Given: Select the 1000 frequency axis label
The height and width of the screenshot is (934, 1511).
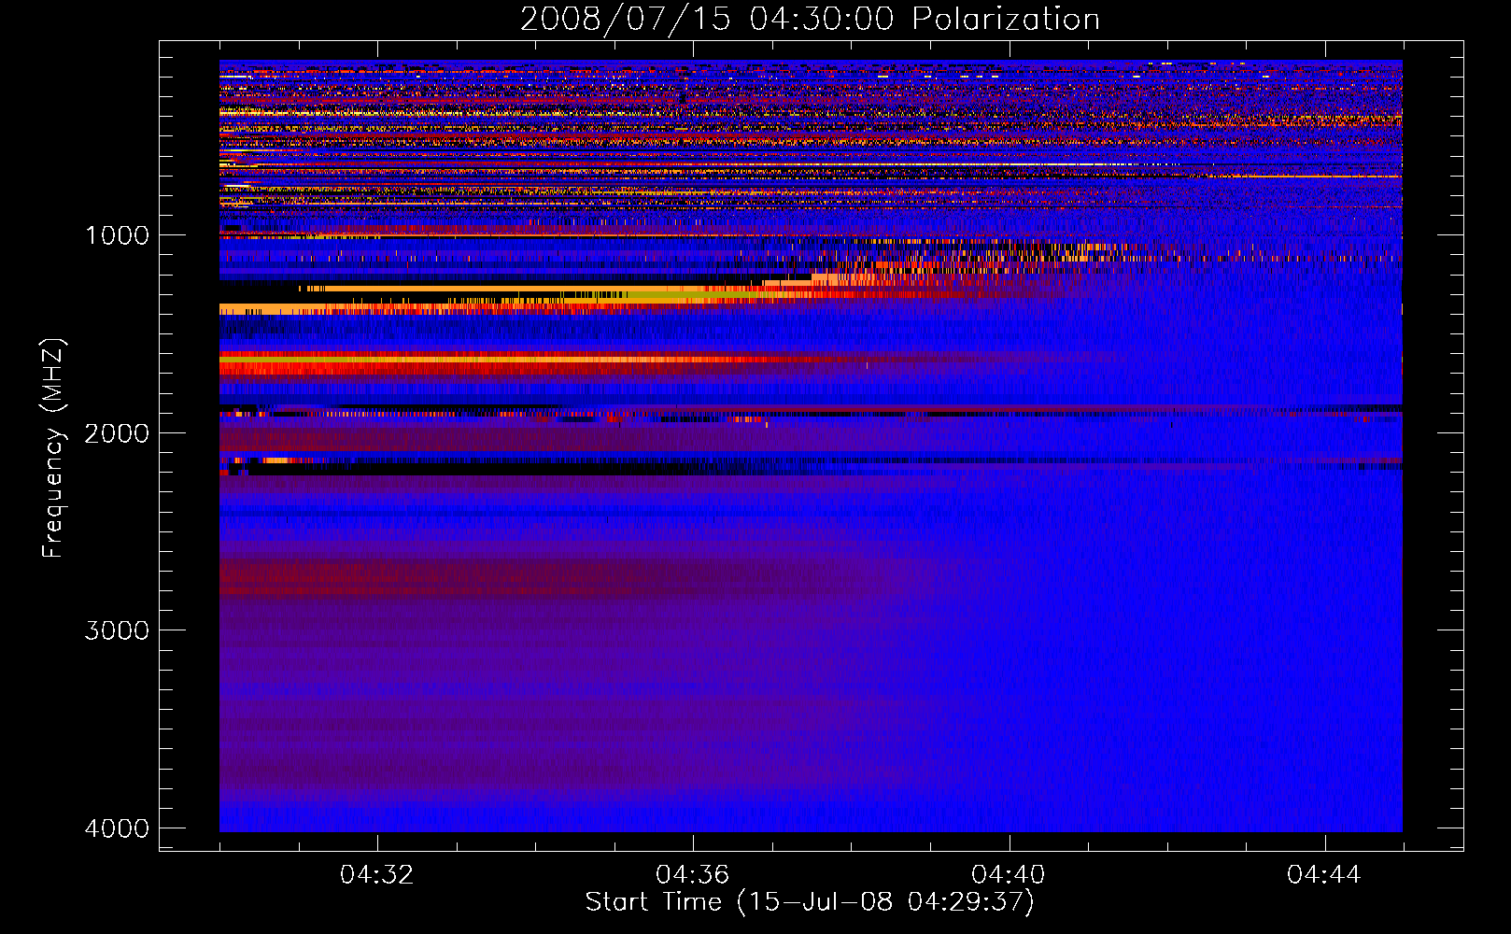Looking at the screenshot, I should coord(117,235).
